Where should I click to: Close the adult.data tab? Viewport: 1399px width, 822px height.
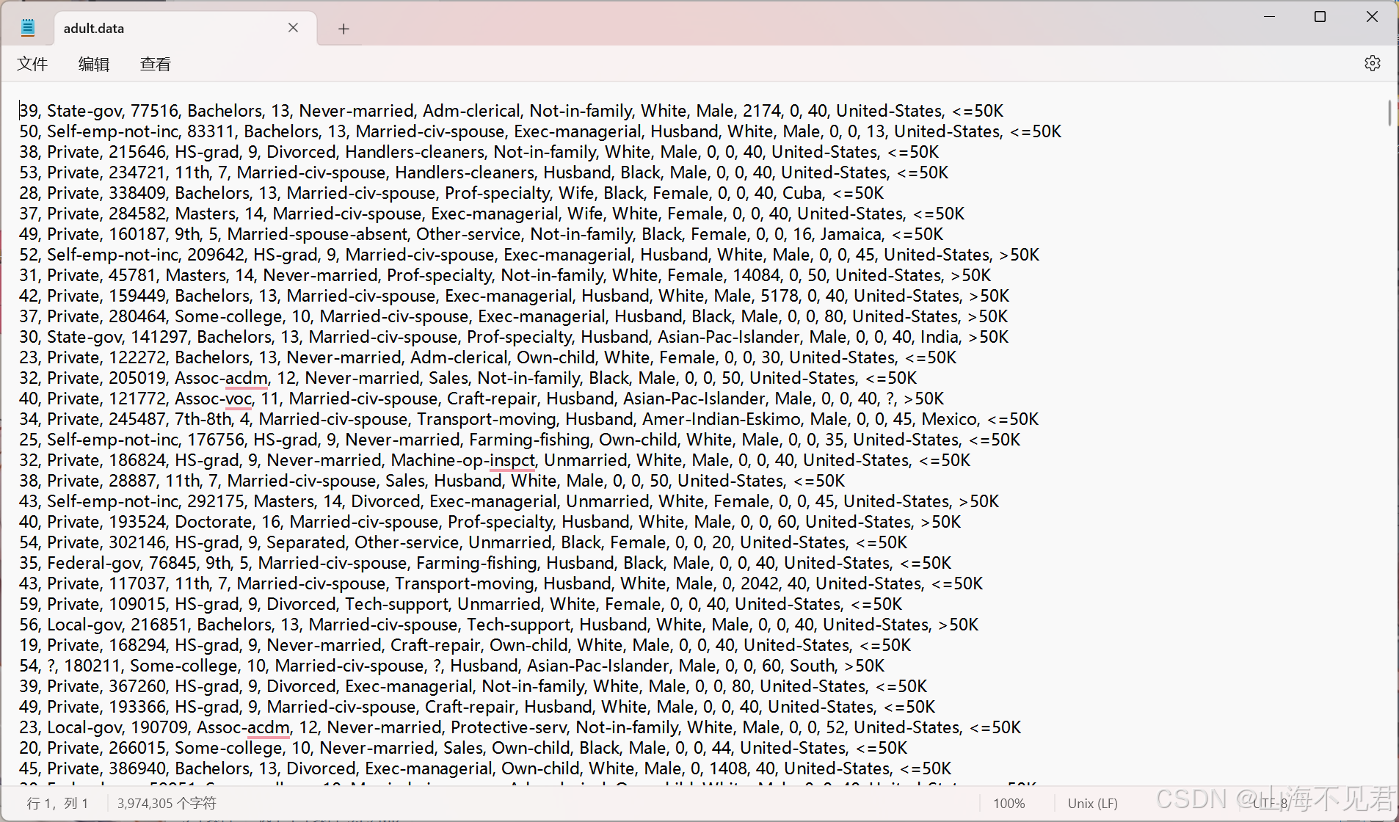[x=293, y=28]
